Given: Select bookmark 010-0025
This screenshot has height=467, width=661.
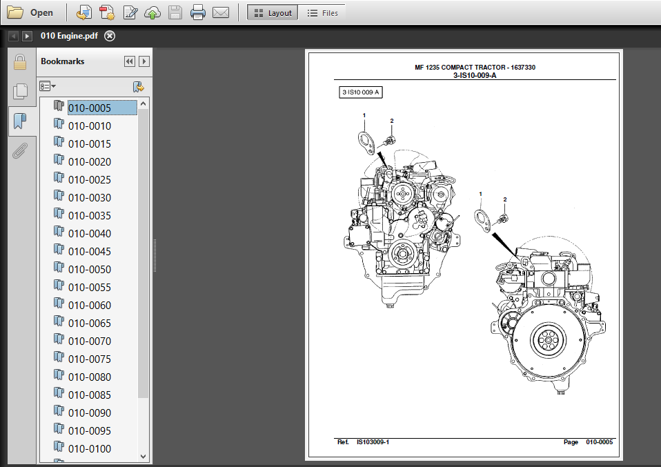Looking at the screenshot, I should tap(90, 179).
